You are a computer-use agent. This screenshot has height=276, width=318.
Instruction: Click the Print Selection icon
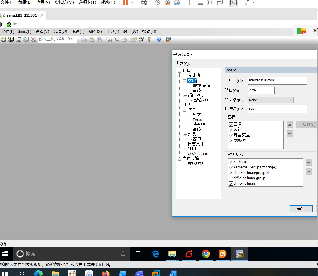click(117, 40)
